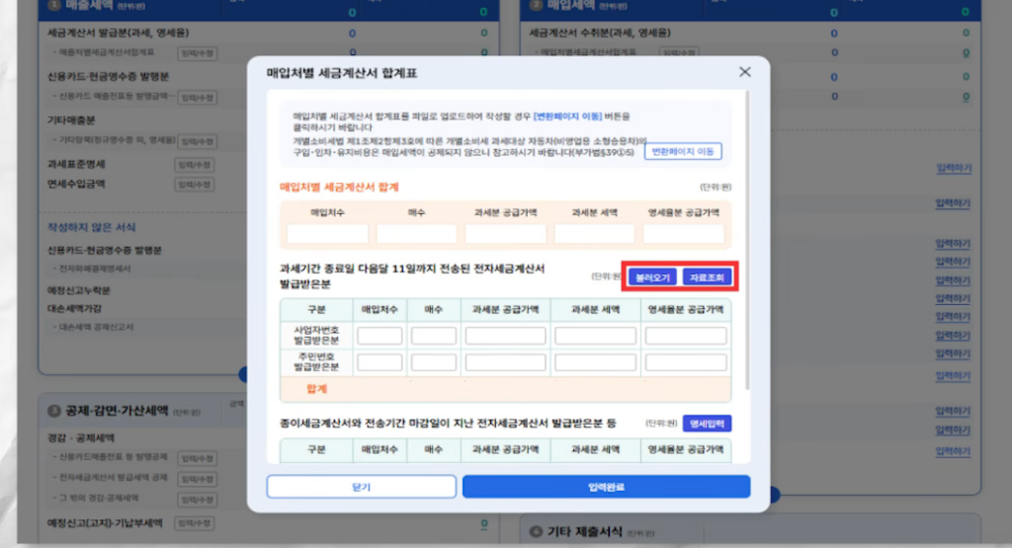The width and height of the screenshot is (1012, 548).
Task: Click the 공제·감면·가산세액 section header
Action: [117, 411]
